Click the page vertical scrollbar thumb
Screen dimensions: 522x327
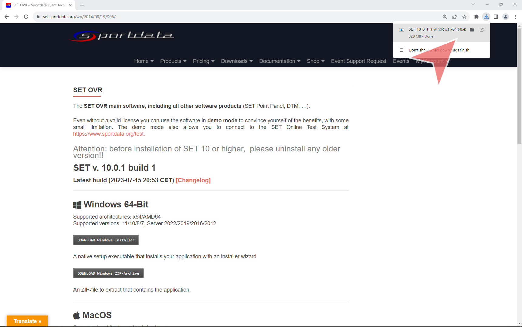pyautogui.click(x=519, y=86)
